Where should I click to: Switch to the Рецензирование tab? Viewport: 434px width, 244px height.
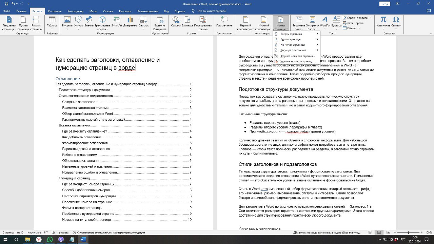click(x=147, y=11)
